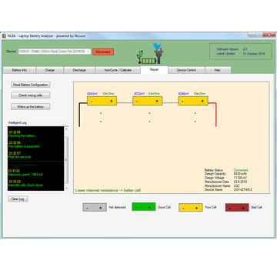The width and height of the screenshot is (277, 277).
Task: Switch to the Battery Info tab
Action: click(19, 70)
